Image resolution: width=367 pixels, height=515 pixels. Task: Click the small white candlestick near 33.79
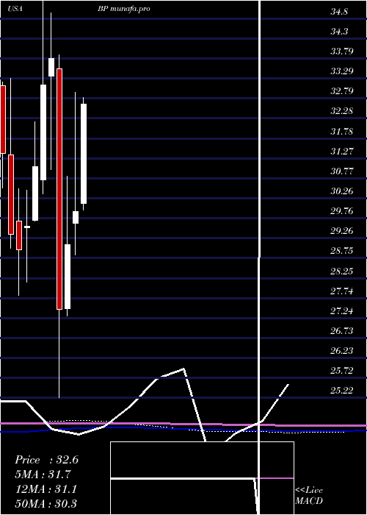pyautogui.click(x=51, y=68)
